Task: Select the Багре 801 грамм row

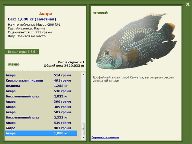Action: (41, 128)
